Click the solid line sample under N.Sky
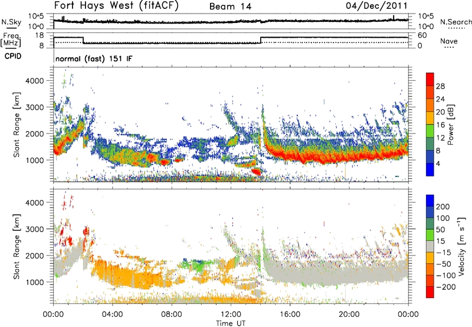This screenshot has height=327, width=472. [11, 28]
